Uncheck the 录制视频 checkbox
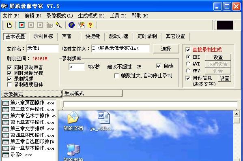Image resolution: width=243 pixels, height=161 pixels. point(9,79)
